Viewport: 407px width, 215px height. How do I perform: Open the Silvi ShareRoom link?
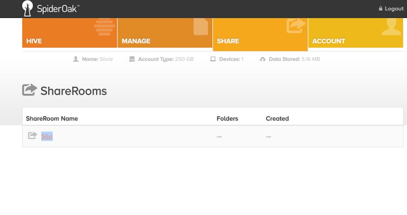47,136
